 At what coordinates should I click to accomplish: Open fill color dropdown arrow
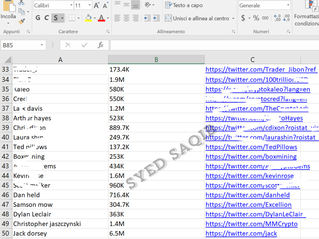pyautogui.click(x=95, y=18)
